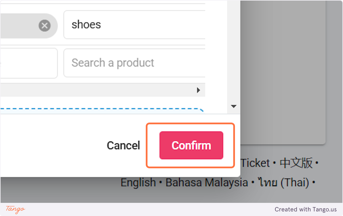
Task: Click the downward scroll arrow icon
Action: (234, 106)
